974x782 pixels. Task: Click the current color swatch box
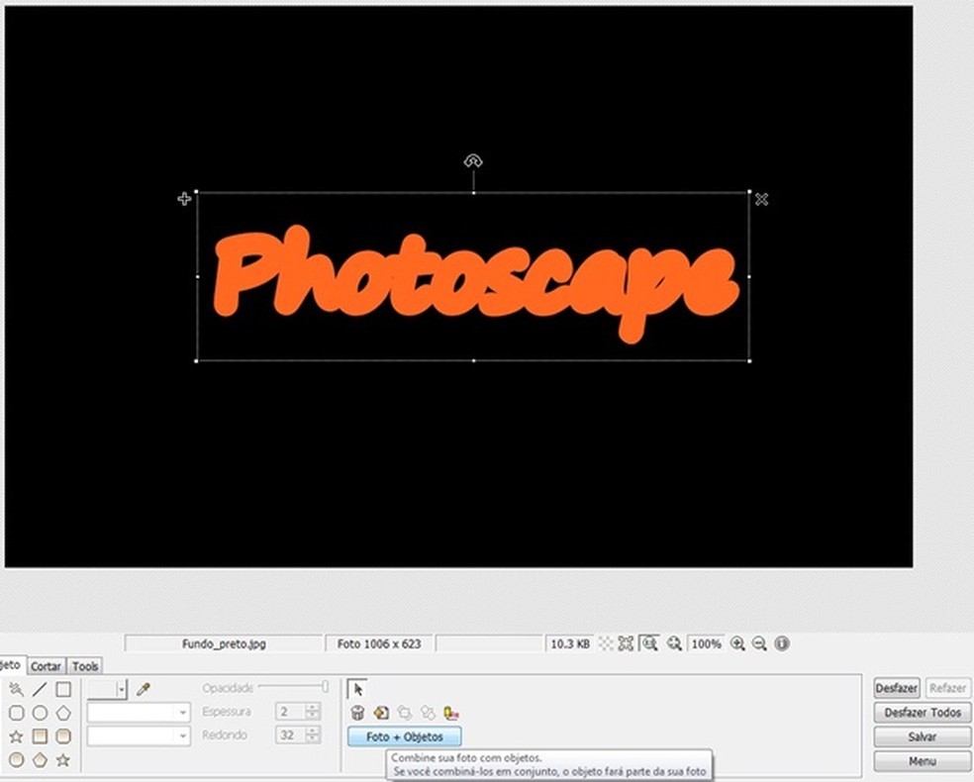pos(102,689)
